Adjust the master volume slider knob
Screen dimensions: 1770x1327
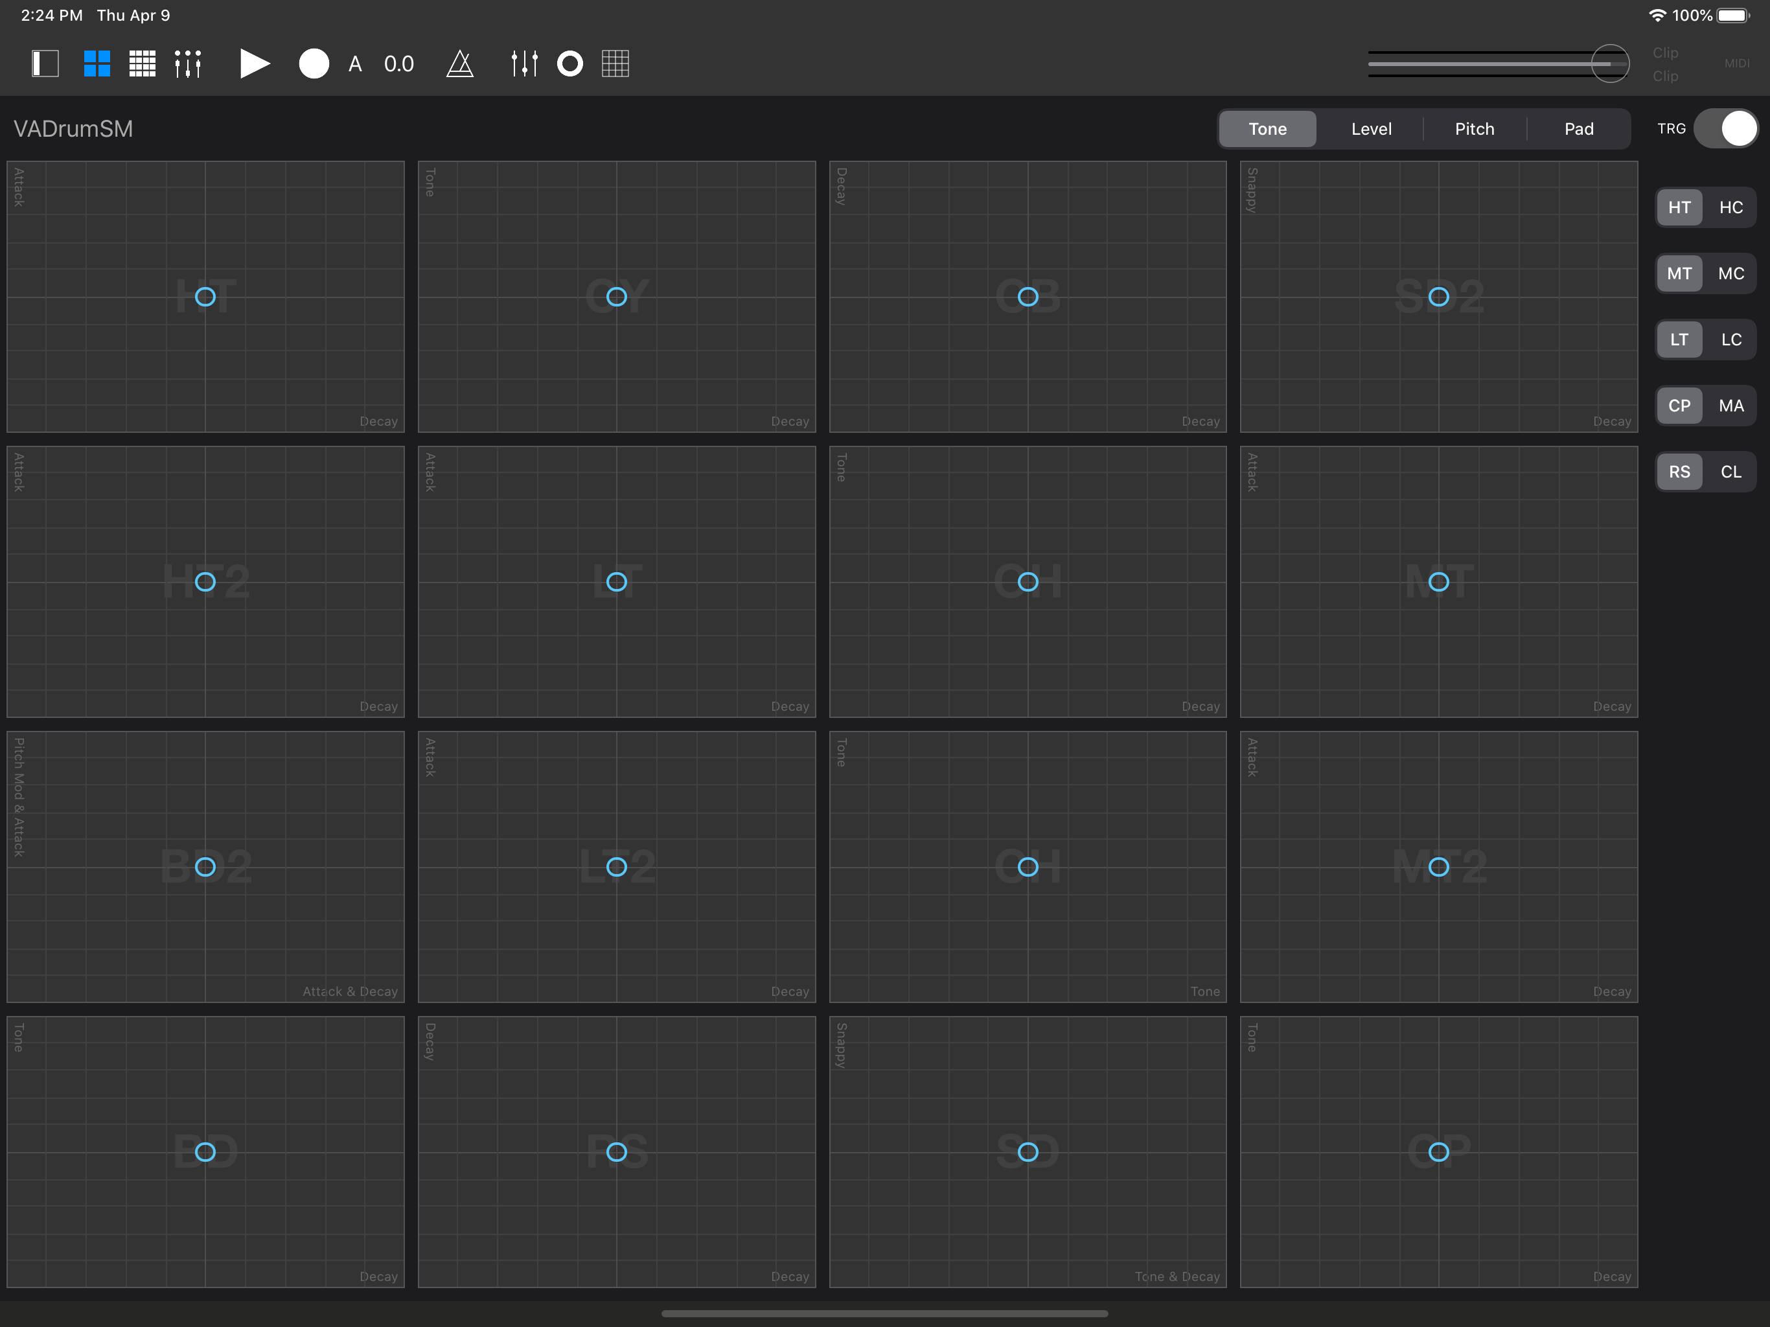pyautogui.click(x=1610, y=64)
